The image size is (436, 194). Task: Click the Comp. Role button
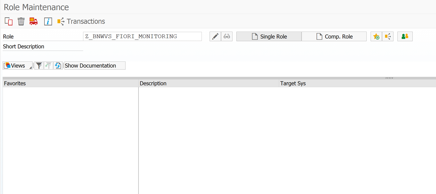pos(334,37)
